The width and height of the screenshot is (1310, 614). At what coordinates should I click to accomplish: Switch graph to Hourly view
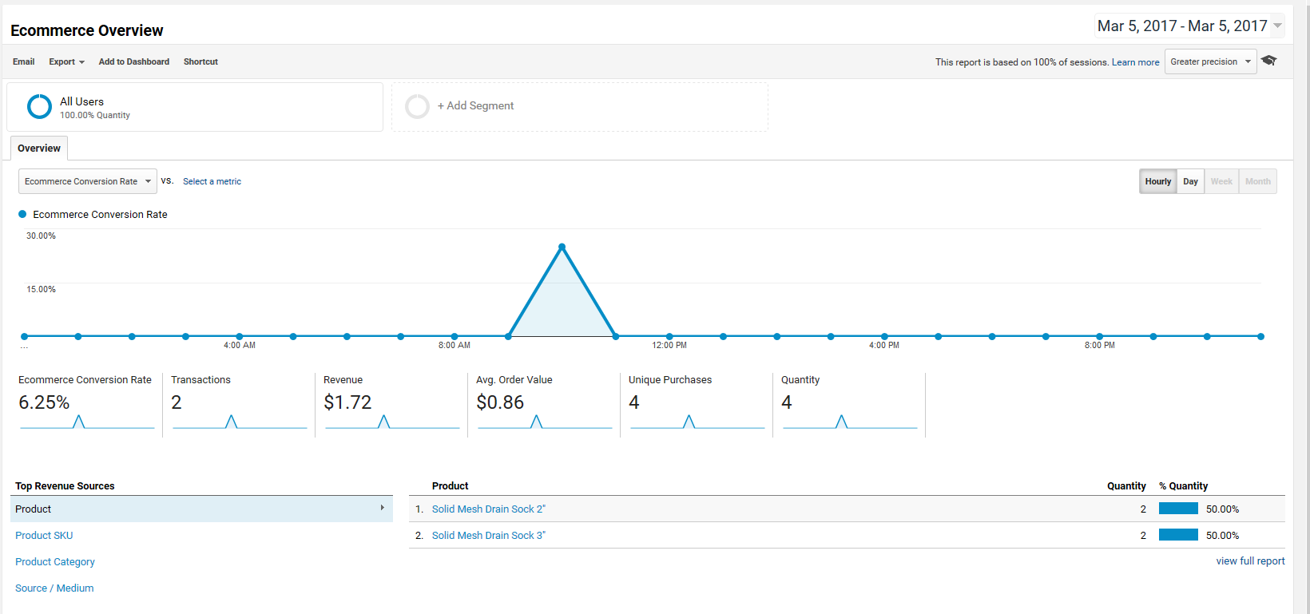(x=1157, y=181)
